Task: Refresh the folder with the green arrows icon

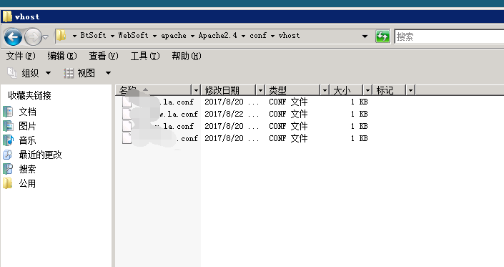Action: [382, 37]
